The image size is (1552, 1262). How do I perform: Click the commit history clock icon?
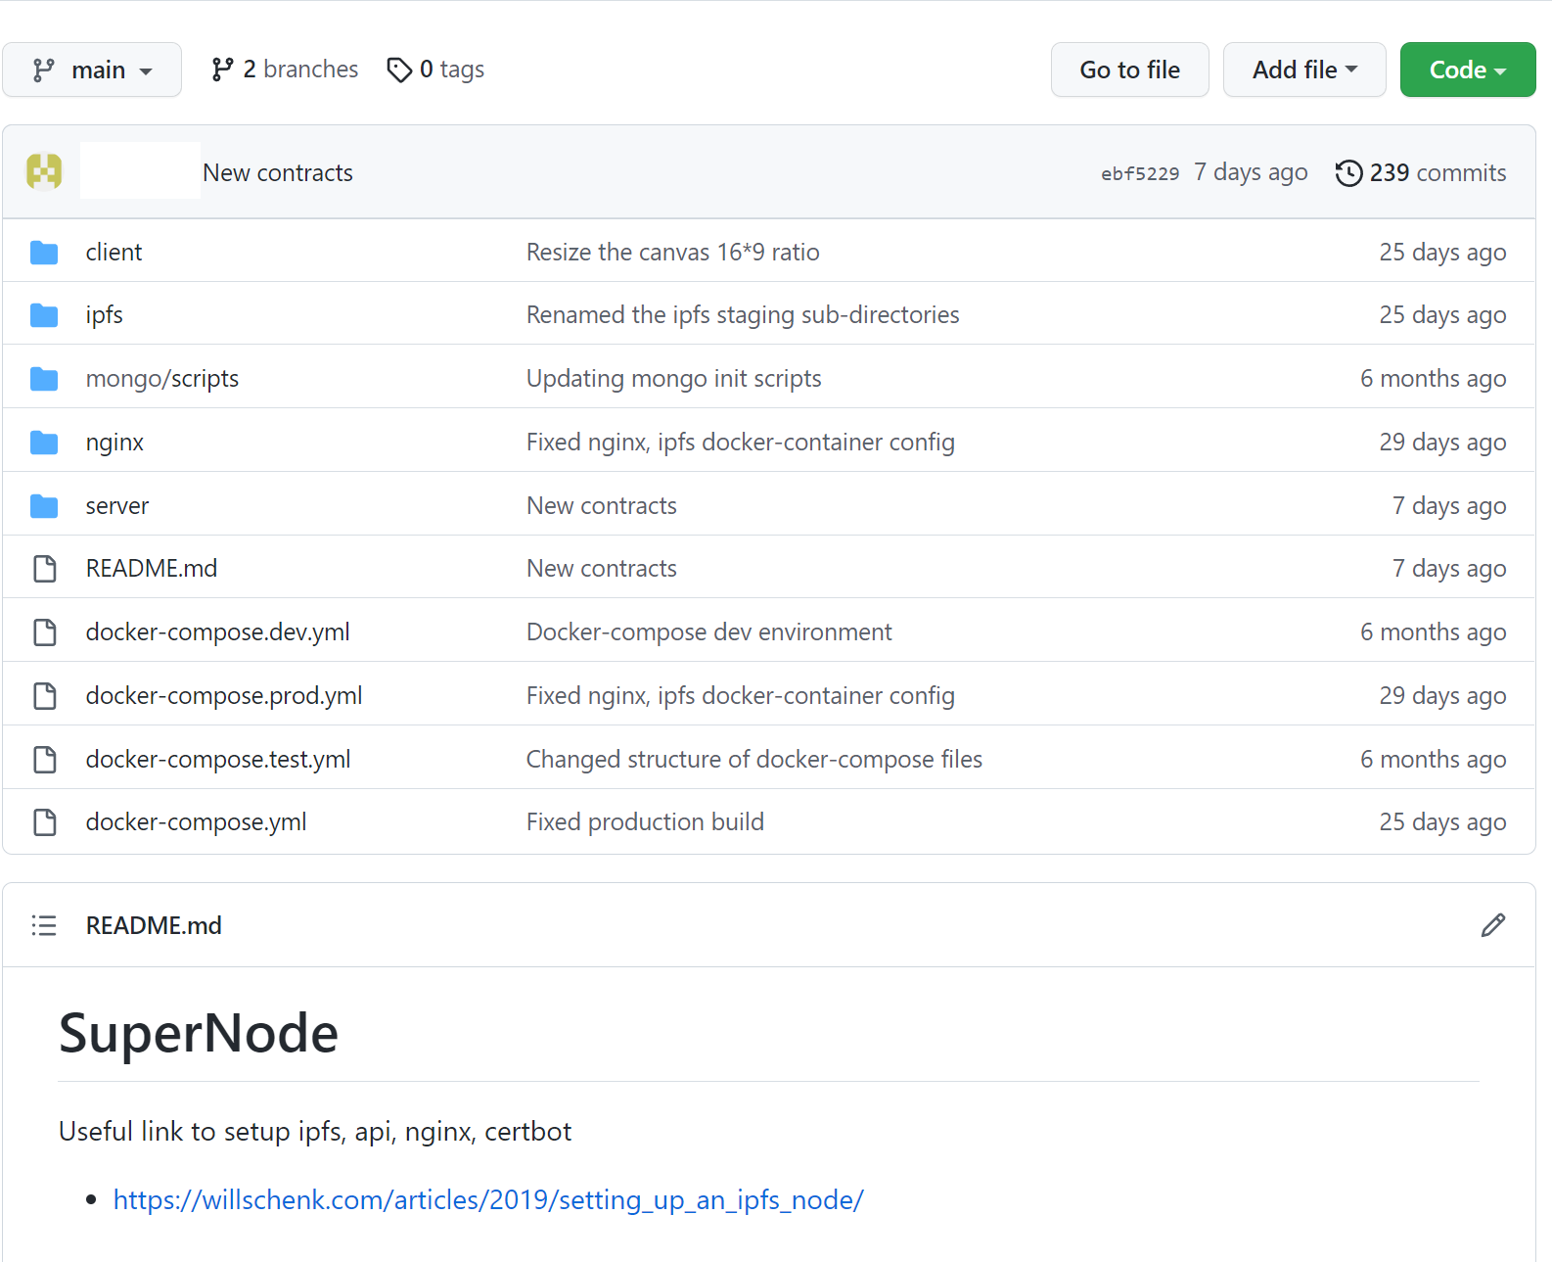pyautogui.click(x=1348, y=173)
